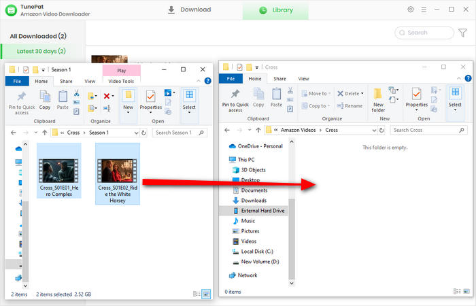Select New Volume (D:) in navigation pane
This screenshot has width=476, height=306.
coord(256,262)
